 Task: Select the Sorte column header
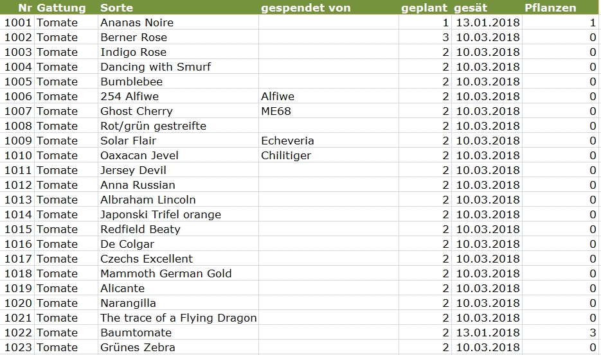(178, 7)
